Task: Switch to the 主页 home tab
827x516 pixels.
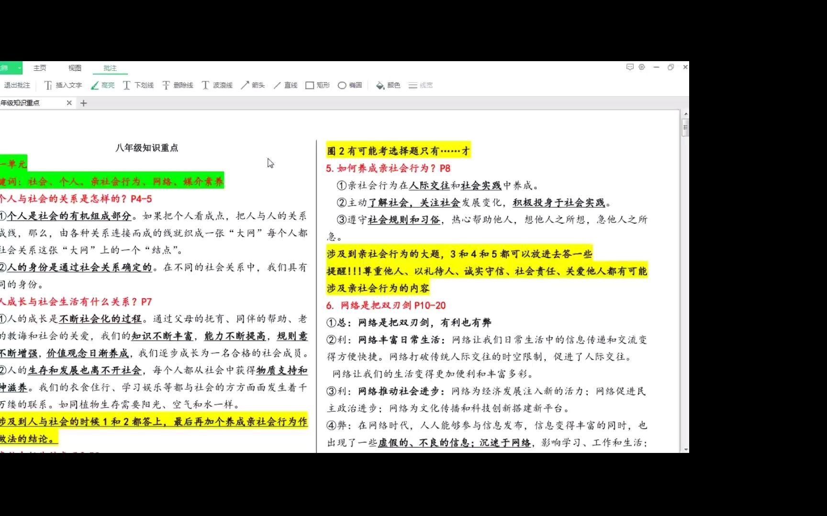Action: click(x=40, y=68)
